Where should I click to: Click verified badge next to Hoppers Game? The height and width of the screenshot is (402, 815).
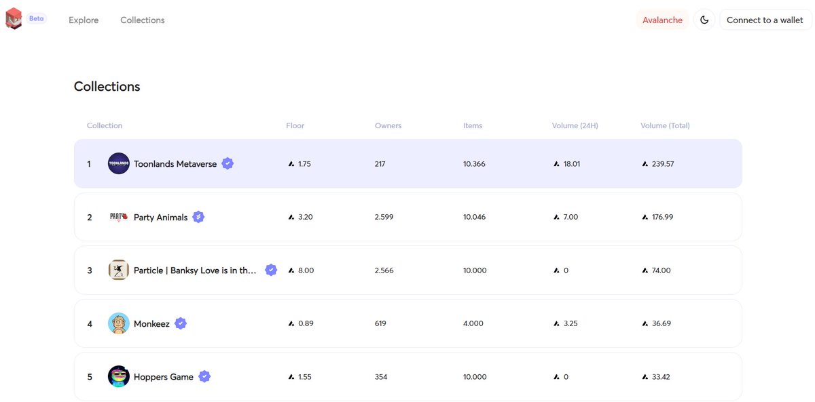[204, 376]
